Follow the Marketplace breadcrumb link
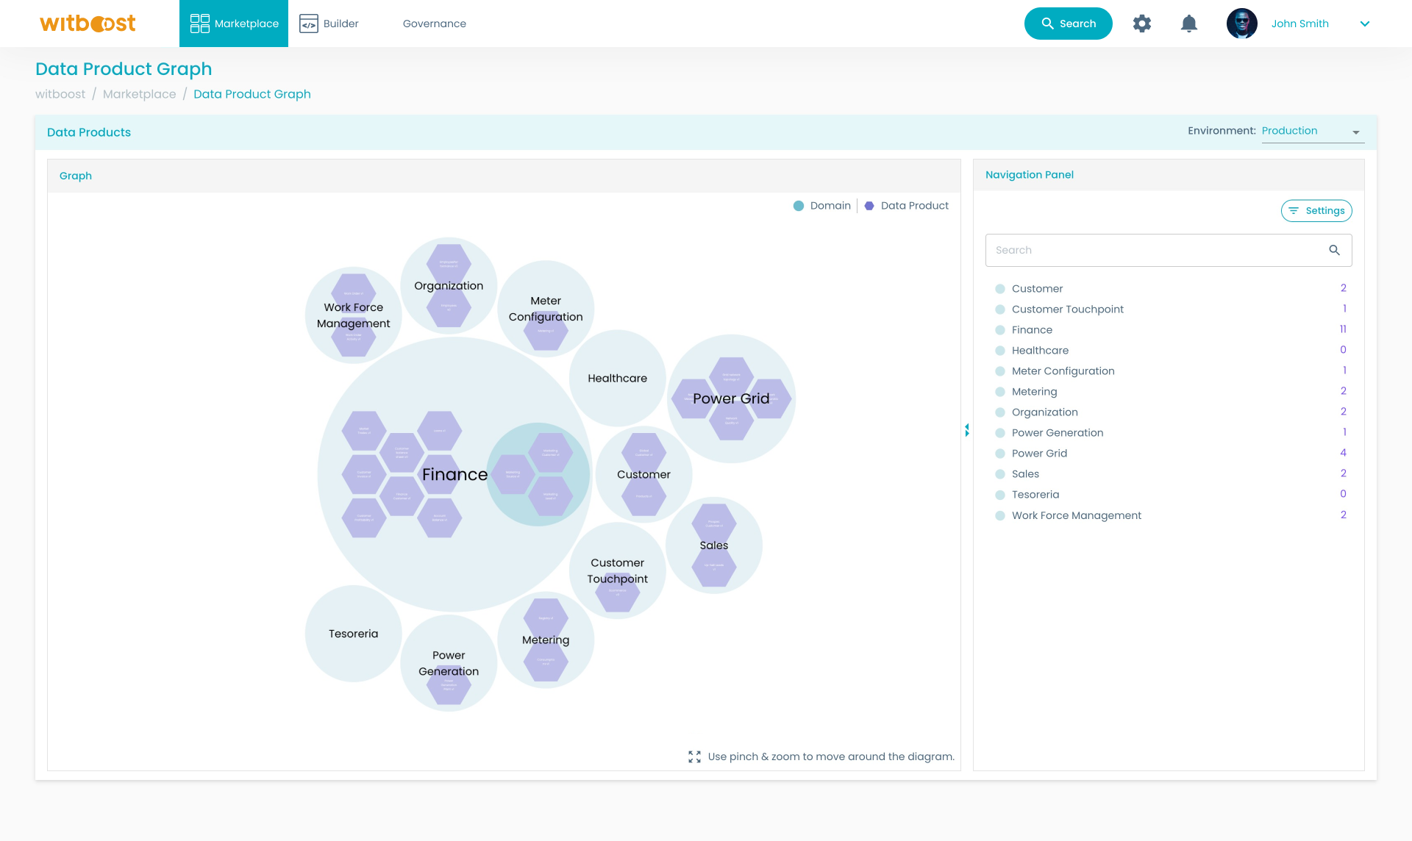The height and width of the screenshot is (841, 1412). coord(139,94)
